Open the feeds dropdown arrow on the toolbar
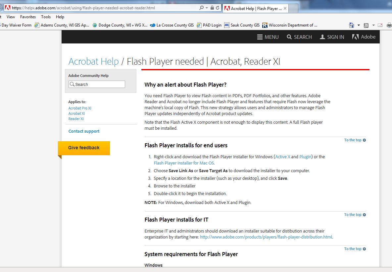This screenshot has width=392, height=272. [x=373, y=25]
